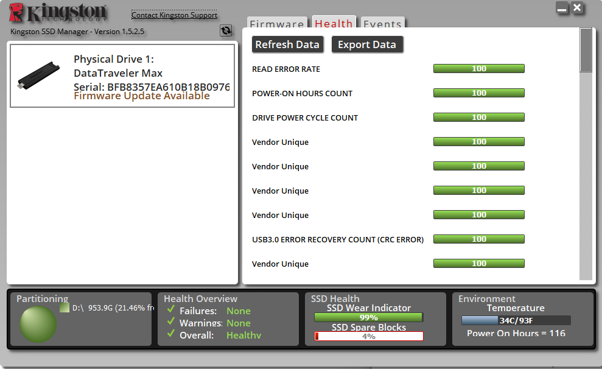This screenshot has height=369, width=602.
Task: Click the Export Data button
Action: tap(367, 44)
